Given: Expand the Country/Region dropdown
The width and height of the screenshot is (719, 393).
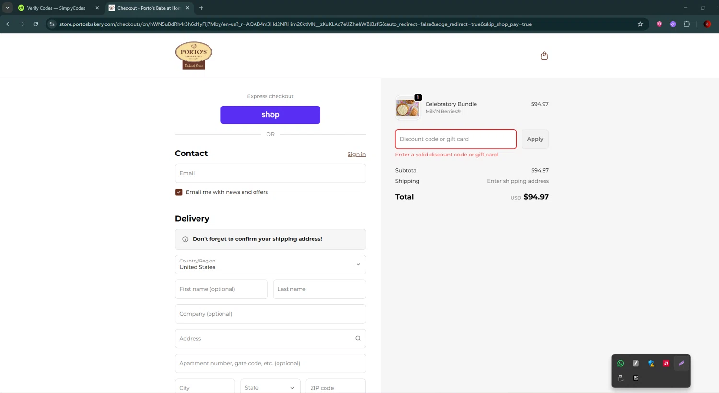Looking at the screenshot, I should tap(270, 264).
